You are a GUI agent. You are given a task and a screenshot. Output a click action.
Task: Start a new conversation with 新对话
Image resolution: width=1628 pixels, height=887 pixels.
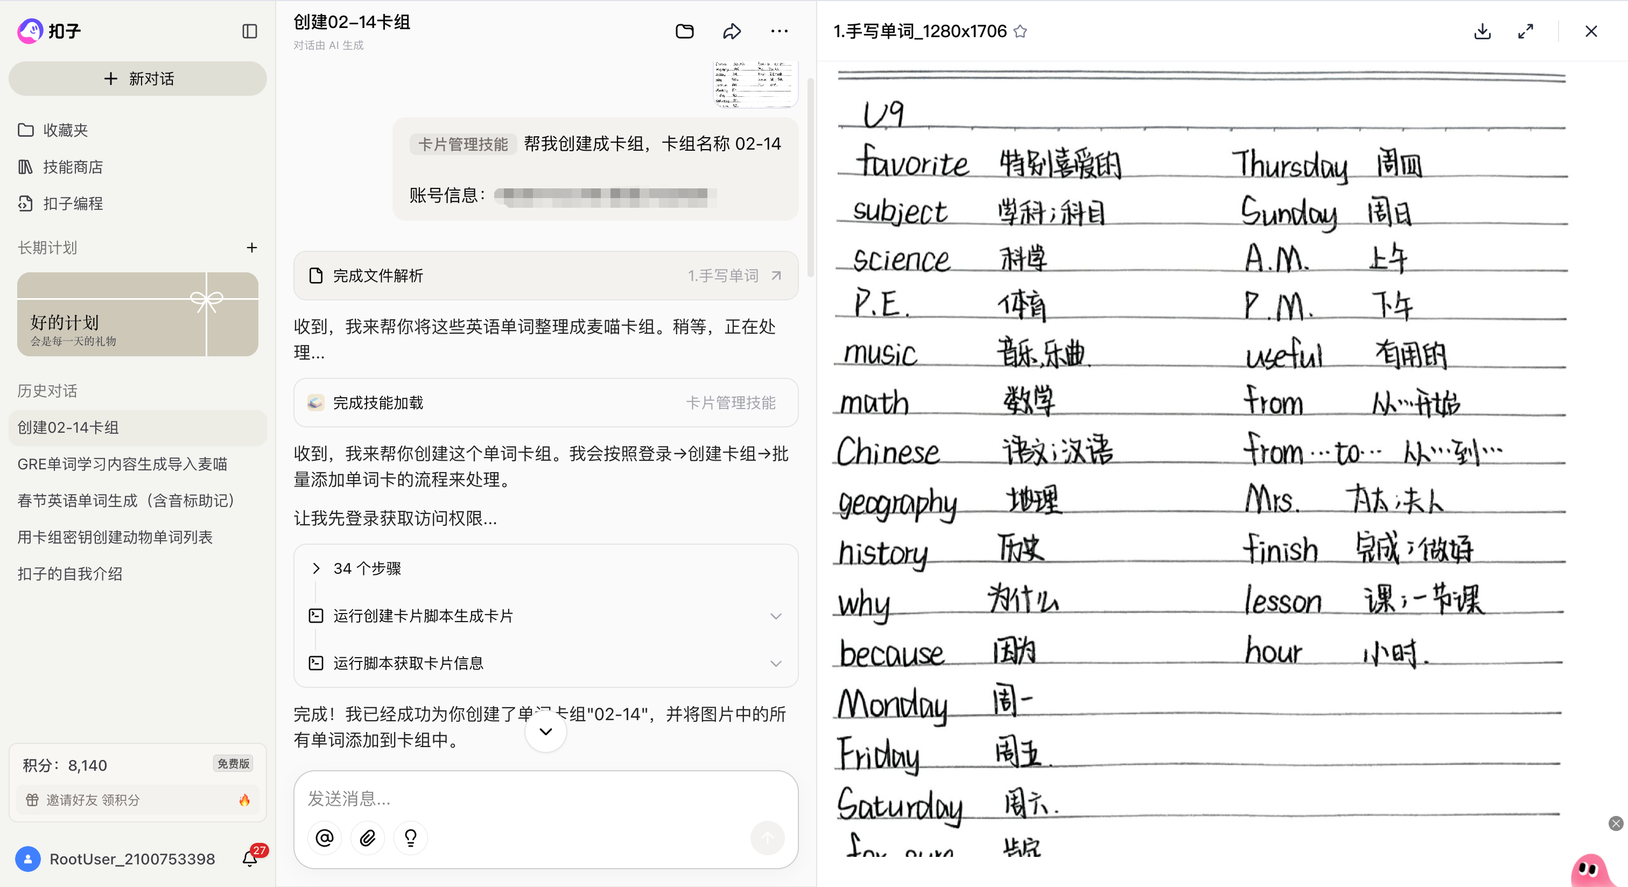137,79
